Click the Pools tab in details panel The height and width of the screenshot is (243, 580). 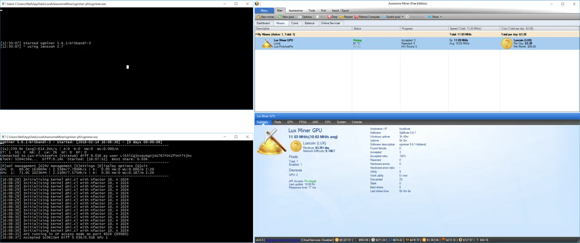point(278,122)
